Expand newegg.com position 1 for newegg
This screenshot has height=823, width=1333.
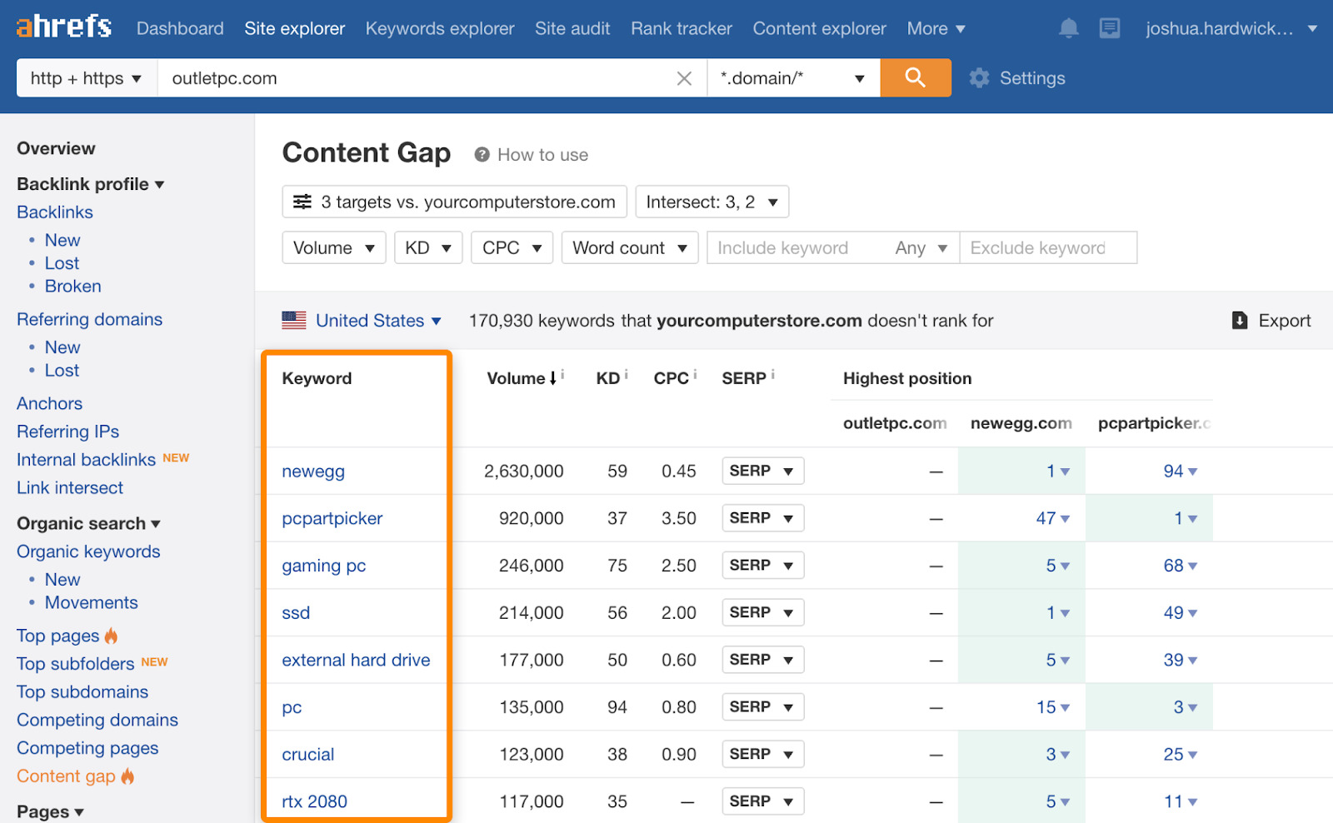(1058, 471)
